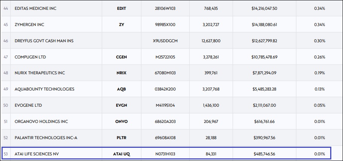The height and width of the screenshot is (161, 343).
Task: Select DREYFUS GOVT CASH MAN INS
Action: tap(44, 41)
